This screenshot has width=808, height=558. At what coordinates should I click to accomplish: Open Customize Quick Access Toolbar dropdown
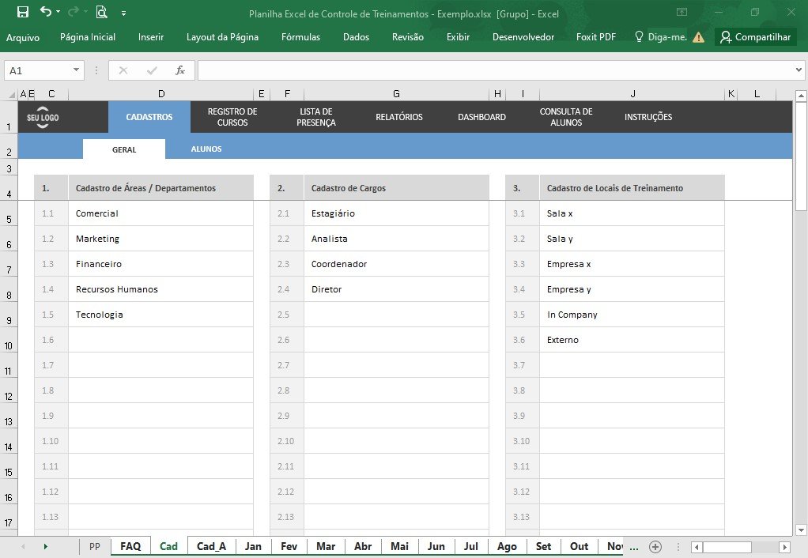[x=123, y=13]
